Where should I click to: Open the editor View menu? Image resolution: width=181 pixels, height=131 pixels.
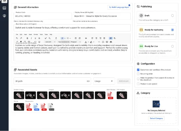pyautogui.click(x=26, y=34)
